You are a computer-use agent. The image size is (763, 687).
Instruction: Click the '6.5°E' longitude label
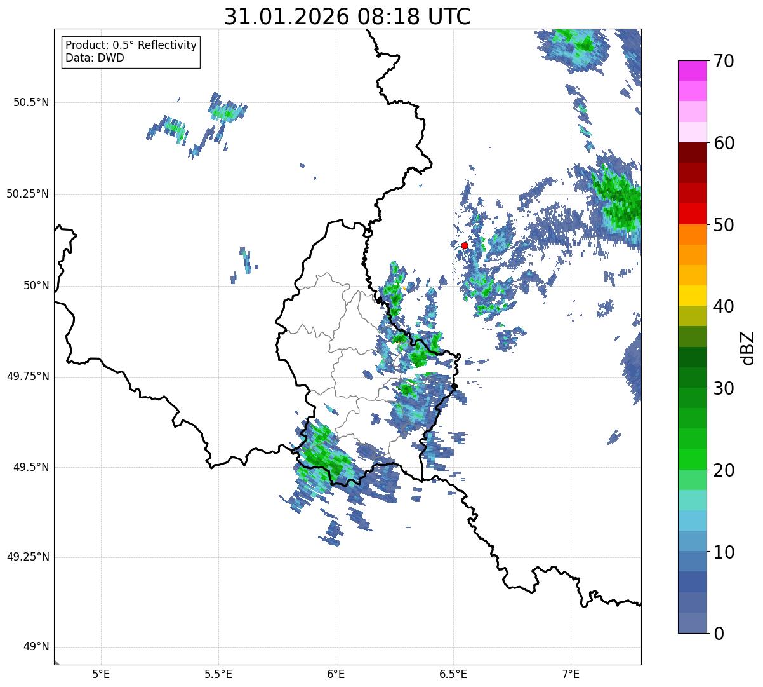(453, 674)
